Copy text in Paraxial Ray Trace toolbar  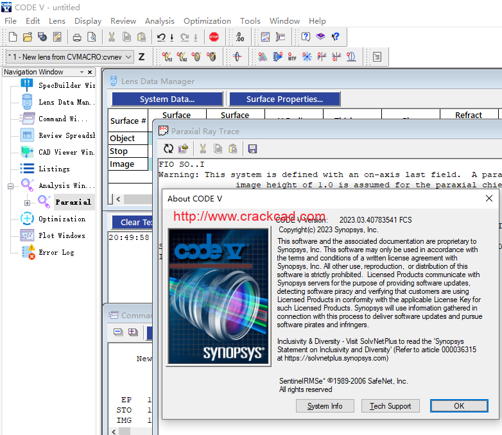pos(218,148)
